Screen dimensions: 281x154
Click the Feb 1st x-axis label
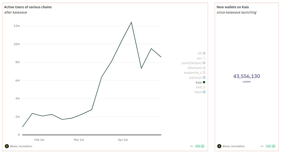click(39, 140)
